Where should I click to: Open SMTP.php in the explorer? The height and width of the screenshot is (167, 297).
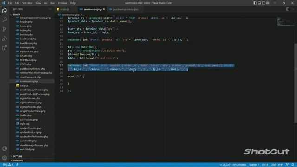[x=26, y=116]
